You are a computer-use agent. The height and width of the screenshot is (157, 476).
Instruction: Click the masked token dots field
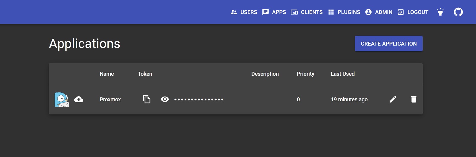[199, 99]
